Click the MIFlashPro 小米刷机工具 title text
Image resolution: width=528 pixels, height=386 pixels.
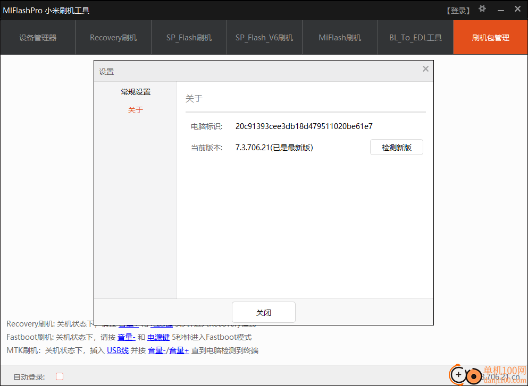tap(46, 11)
